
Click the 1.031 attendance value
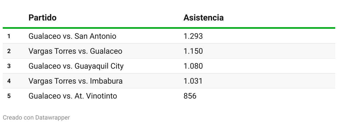[x=193, y=81]
